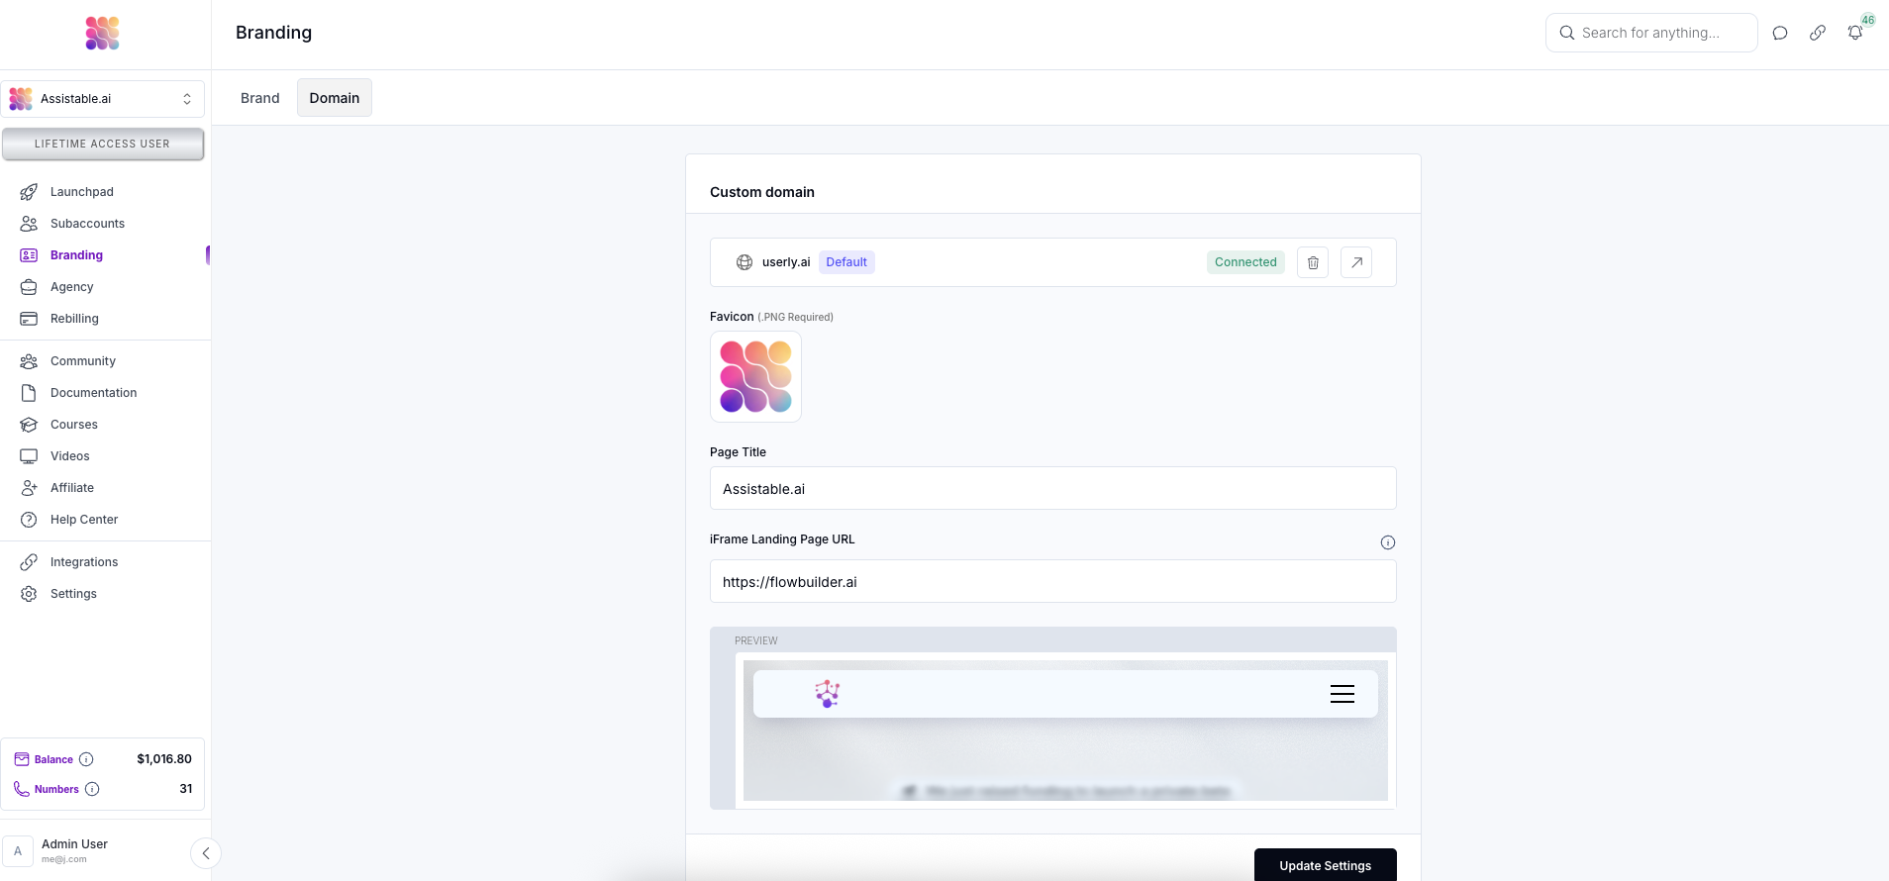This screenshot has width=1889, height=881.
Task: Show Numbers info tooltip icon
Action: (92, 789)
